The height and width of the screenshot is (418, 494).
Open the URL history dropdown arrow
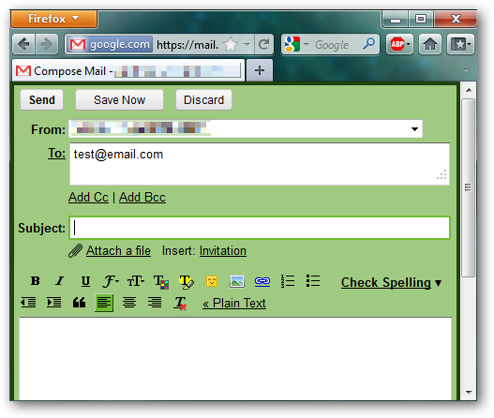tap(247, 44)
